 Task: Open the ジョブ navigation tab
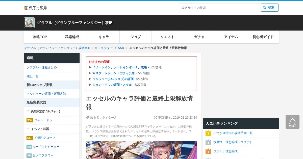click(136, 37)
